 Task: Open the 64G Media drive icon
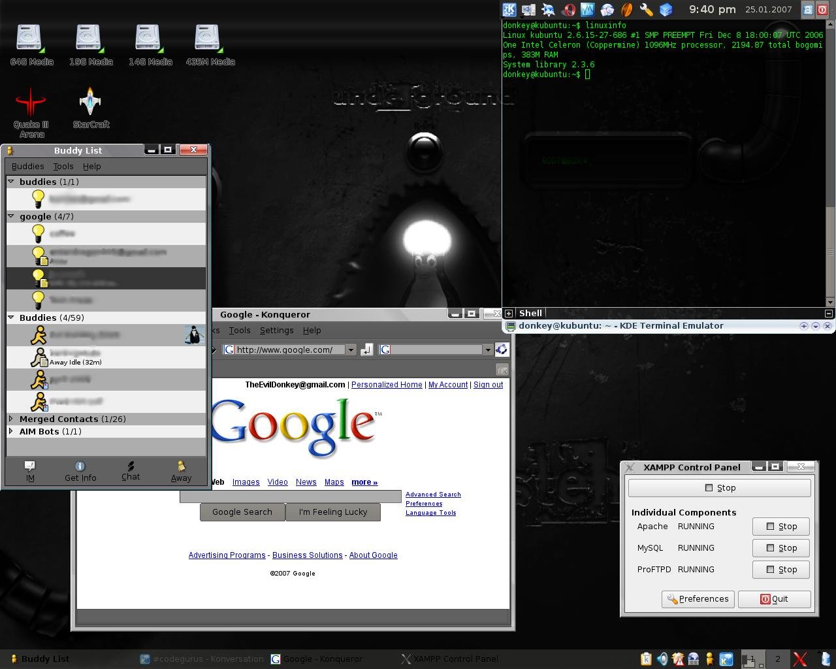pos(31,45)
